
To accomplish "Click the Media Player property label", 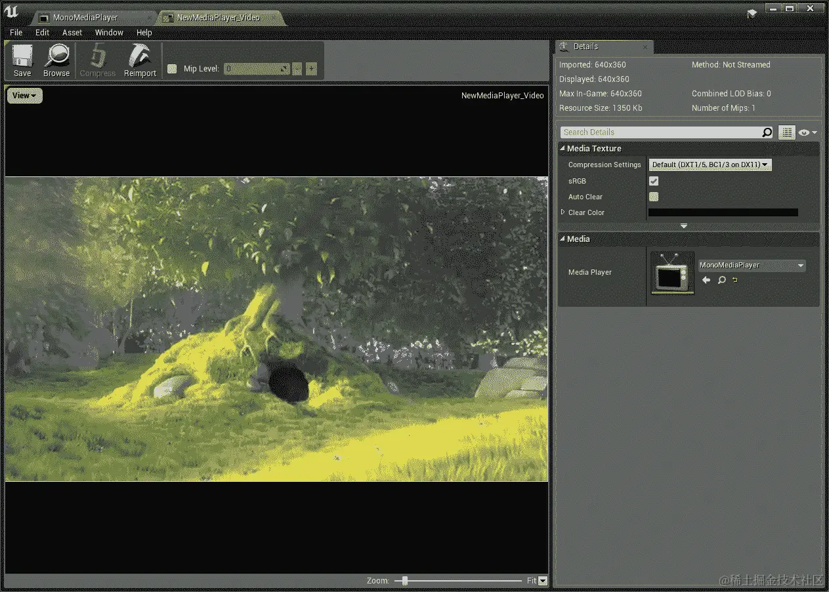I will point(590,272).
